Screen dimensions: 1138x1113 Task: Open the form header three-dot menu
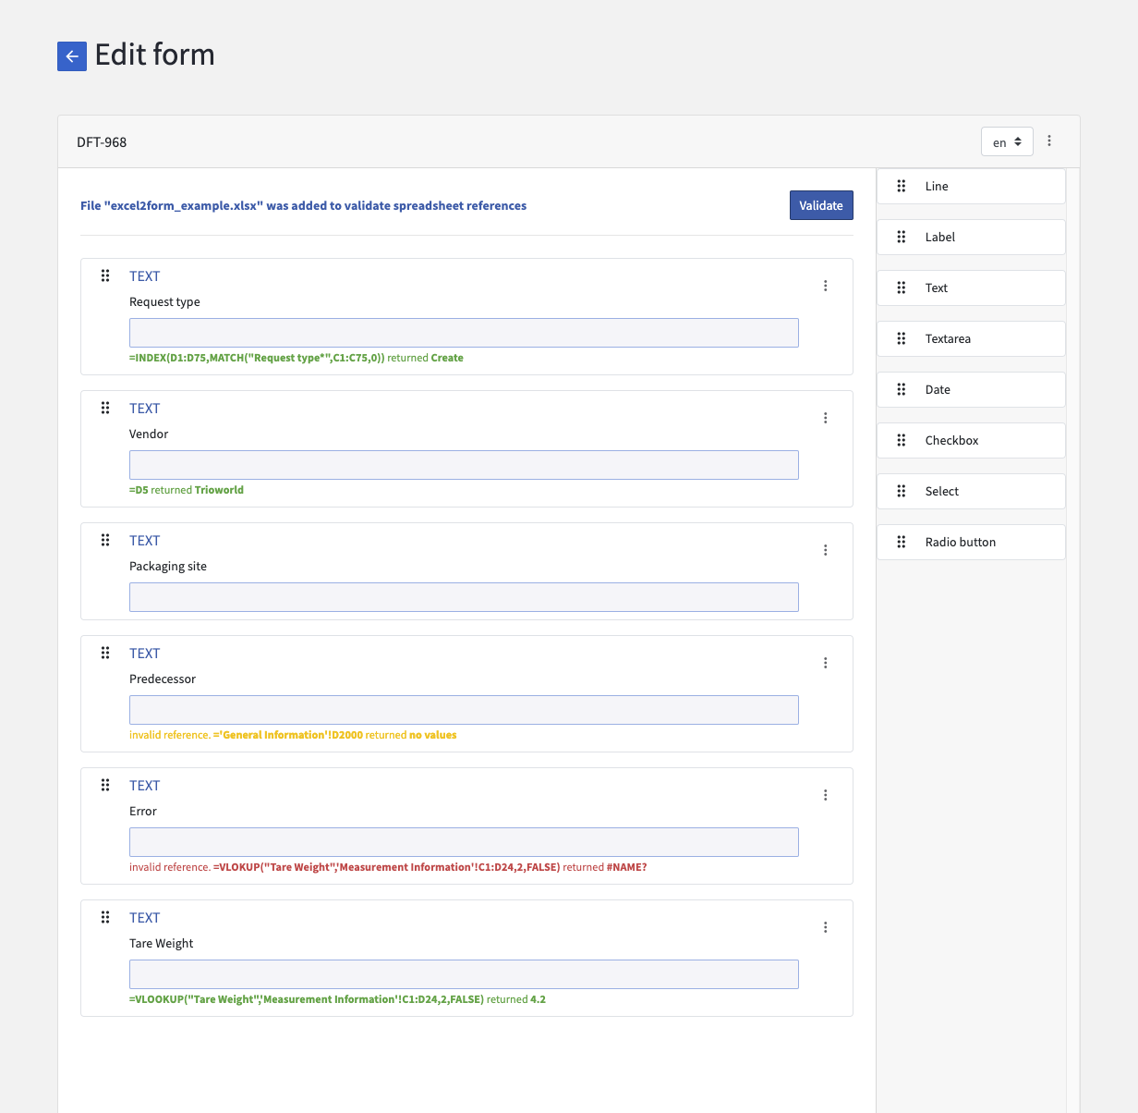tap(1049, 141)
